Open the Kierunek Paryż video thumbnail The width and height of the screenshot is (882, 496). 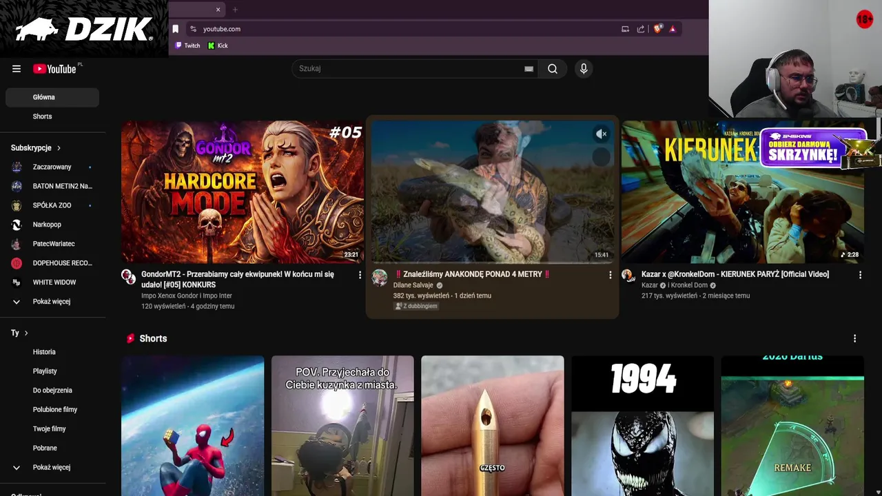pyautogui.click(x=742, y=192)
